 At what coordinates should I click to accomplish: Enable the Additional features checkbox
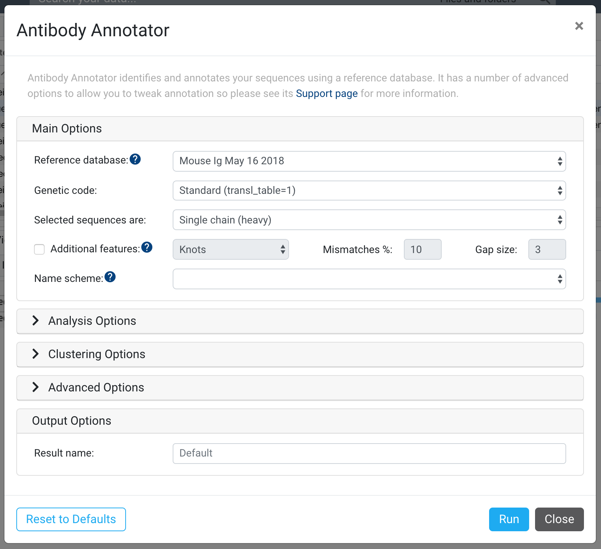point(39,249)
